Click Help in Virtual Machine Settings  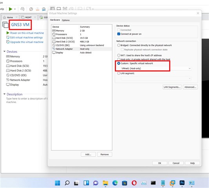pos(193,163)
